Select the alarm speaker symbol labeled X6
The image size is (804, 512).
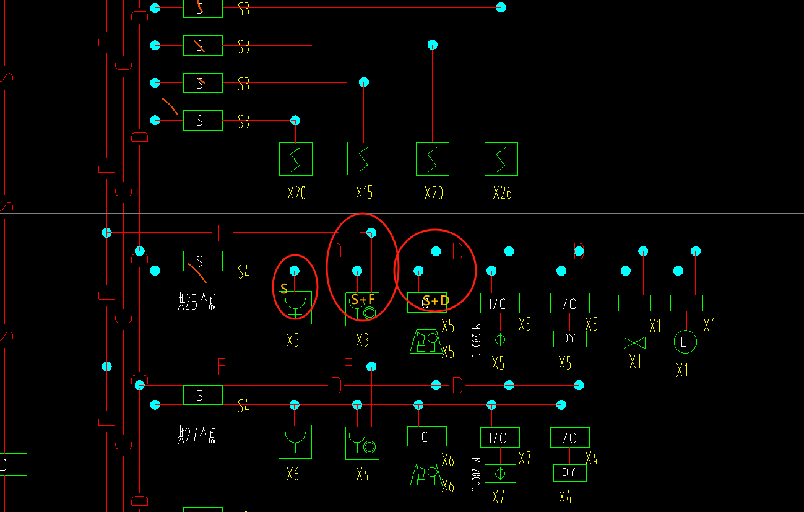425,475
